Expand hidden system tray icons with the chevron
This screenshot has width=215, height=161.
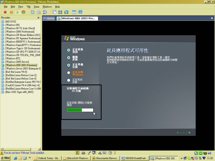182,158
